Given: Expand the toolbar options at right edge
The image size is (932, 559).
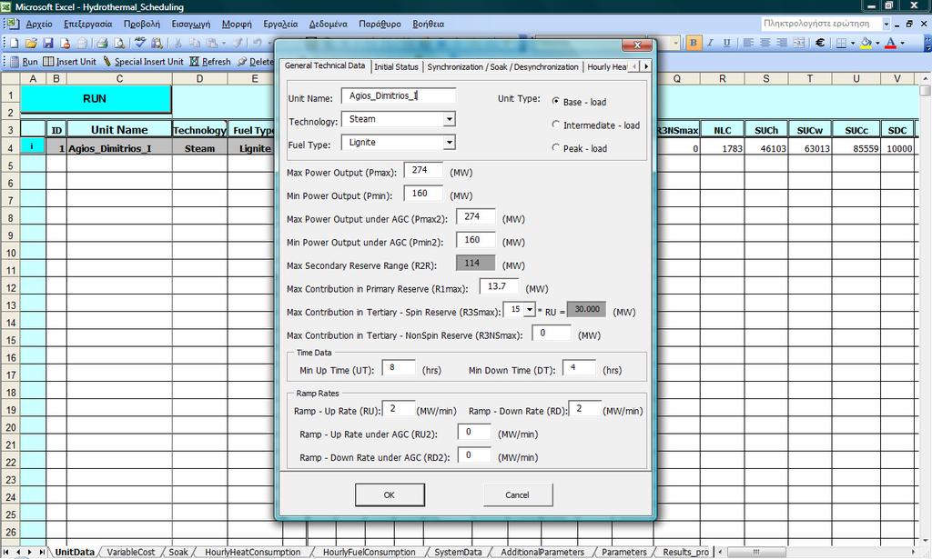Looking at the screenshot, I should 927,43.
